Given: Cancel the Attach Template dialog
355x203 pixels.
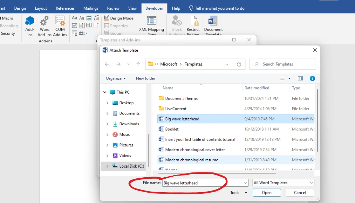Looking at the screenshot, I should (300, 193).
